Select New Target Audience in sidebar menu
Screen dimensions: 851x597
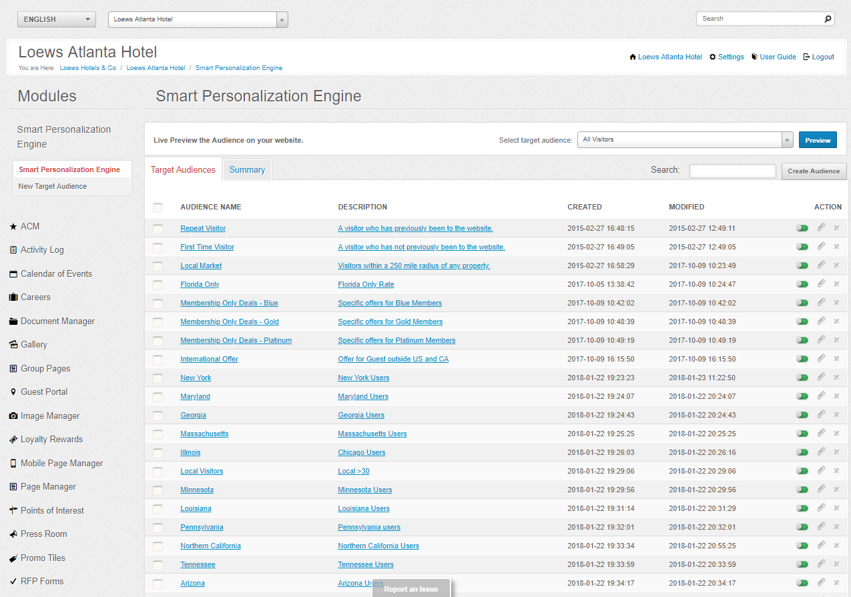pyautogui.click(x=53, y=186)
